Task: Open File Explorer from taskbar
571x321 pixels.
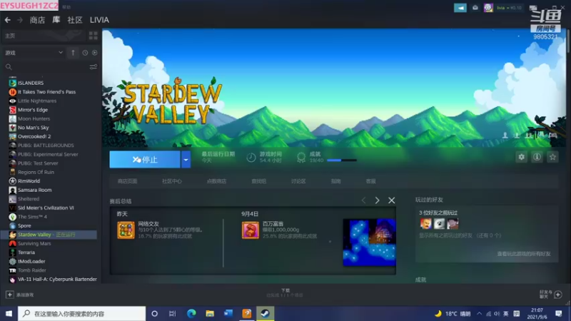Action: pyautogui.click(x=210, y=313)
